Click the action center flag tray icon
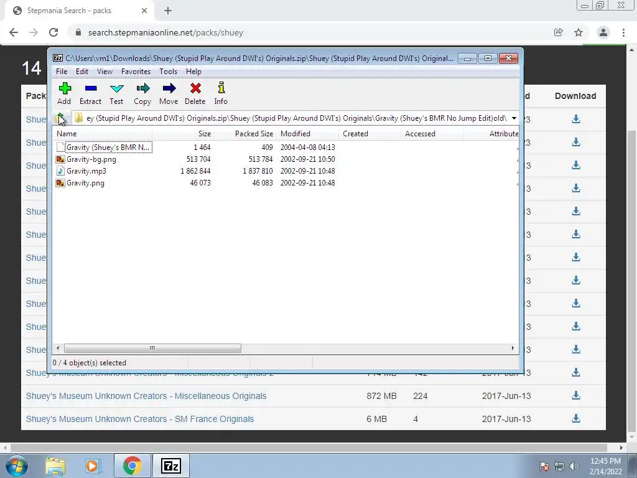The height and width of the screenshot is (478, 637). [544, 466]
